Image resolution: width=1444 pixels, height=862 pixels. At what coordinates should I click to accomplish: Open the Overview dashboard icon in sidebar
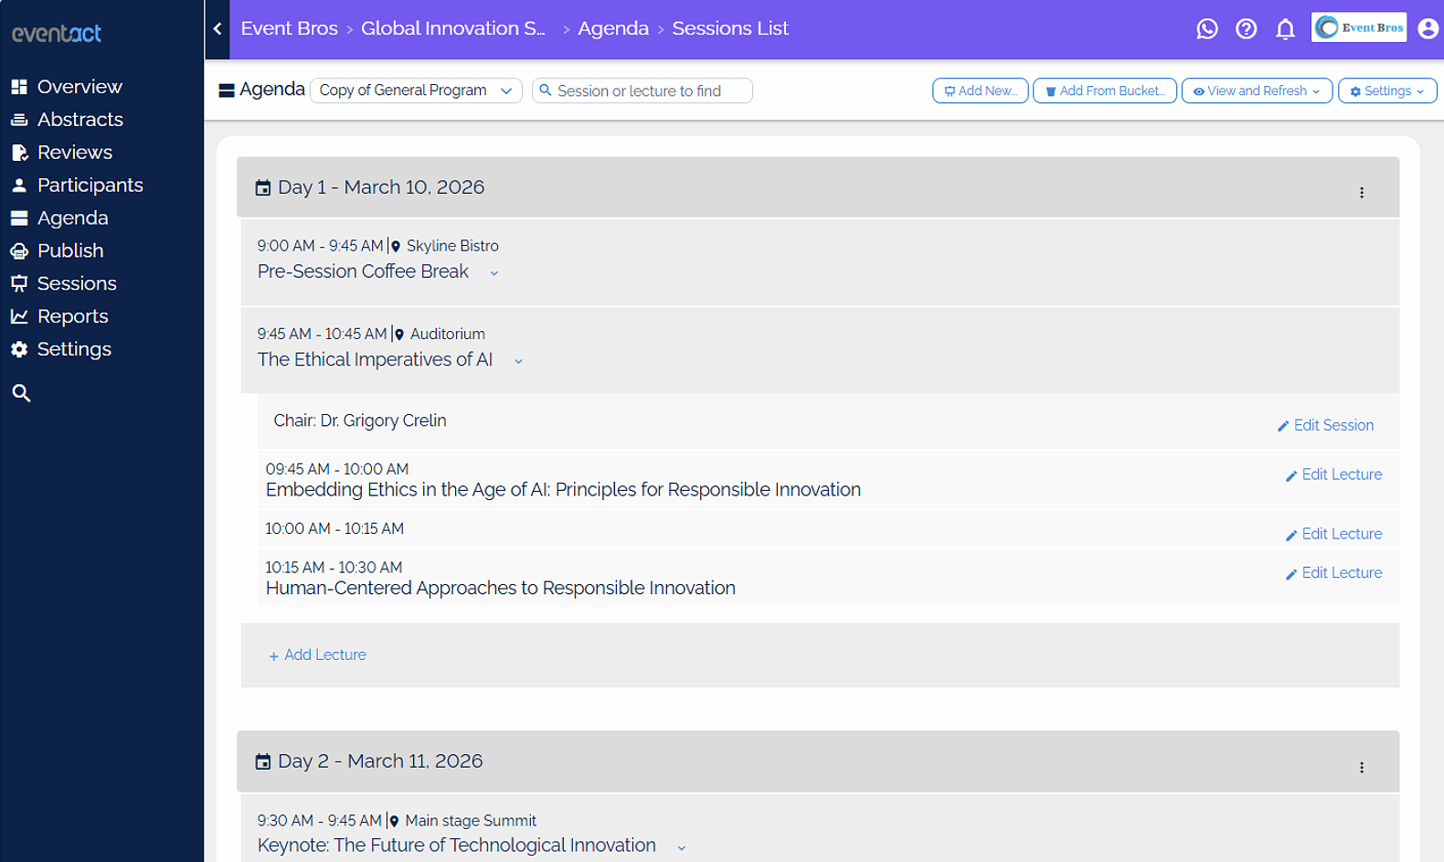(19, 87)
